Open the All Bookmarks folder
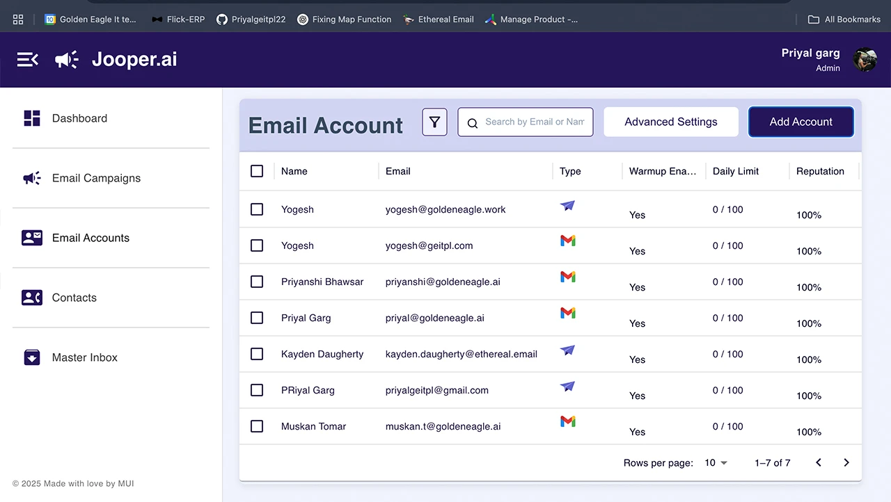The height and width of the screenshot is (502, 891). click(844, 19)
